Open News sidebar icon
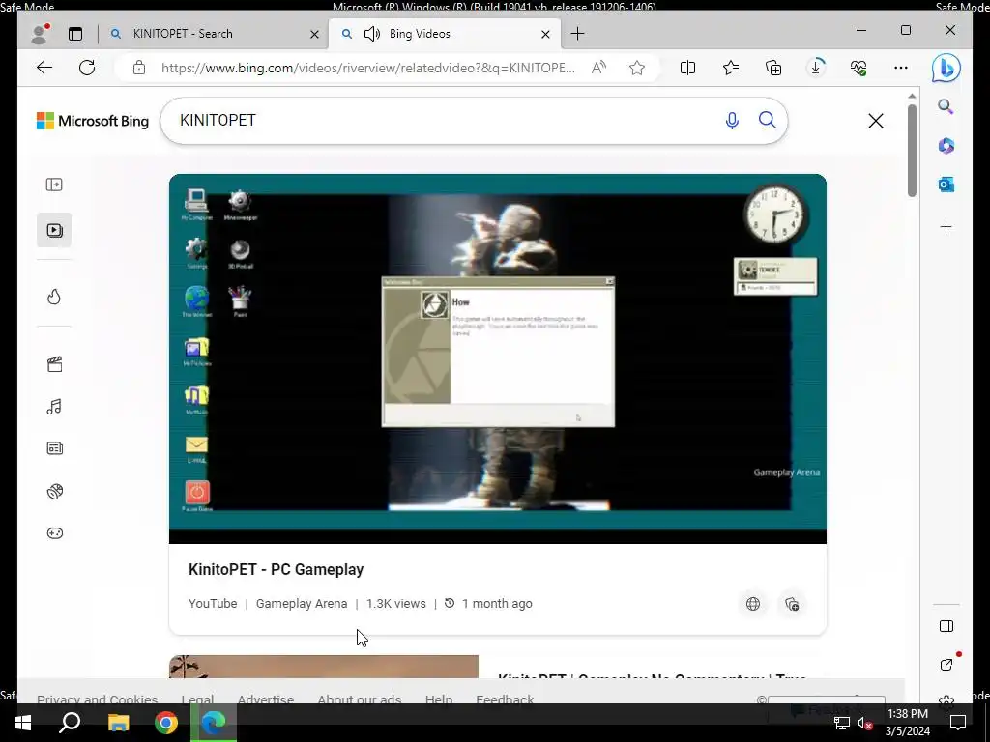The height and width of the screenshot is (742, 990). click(x=54, y=448)
